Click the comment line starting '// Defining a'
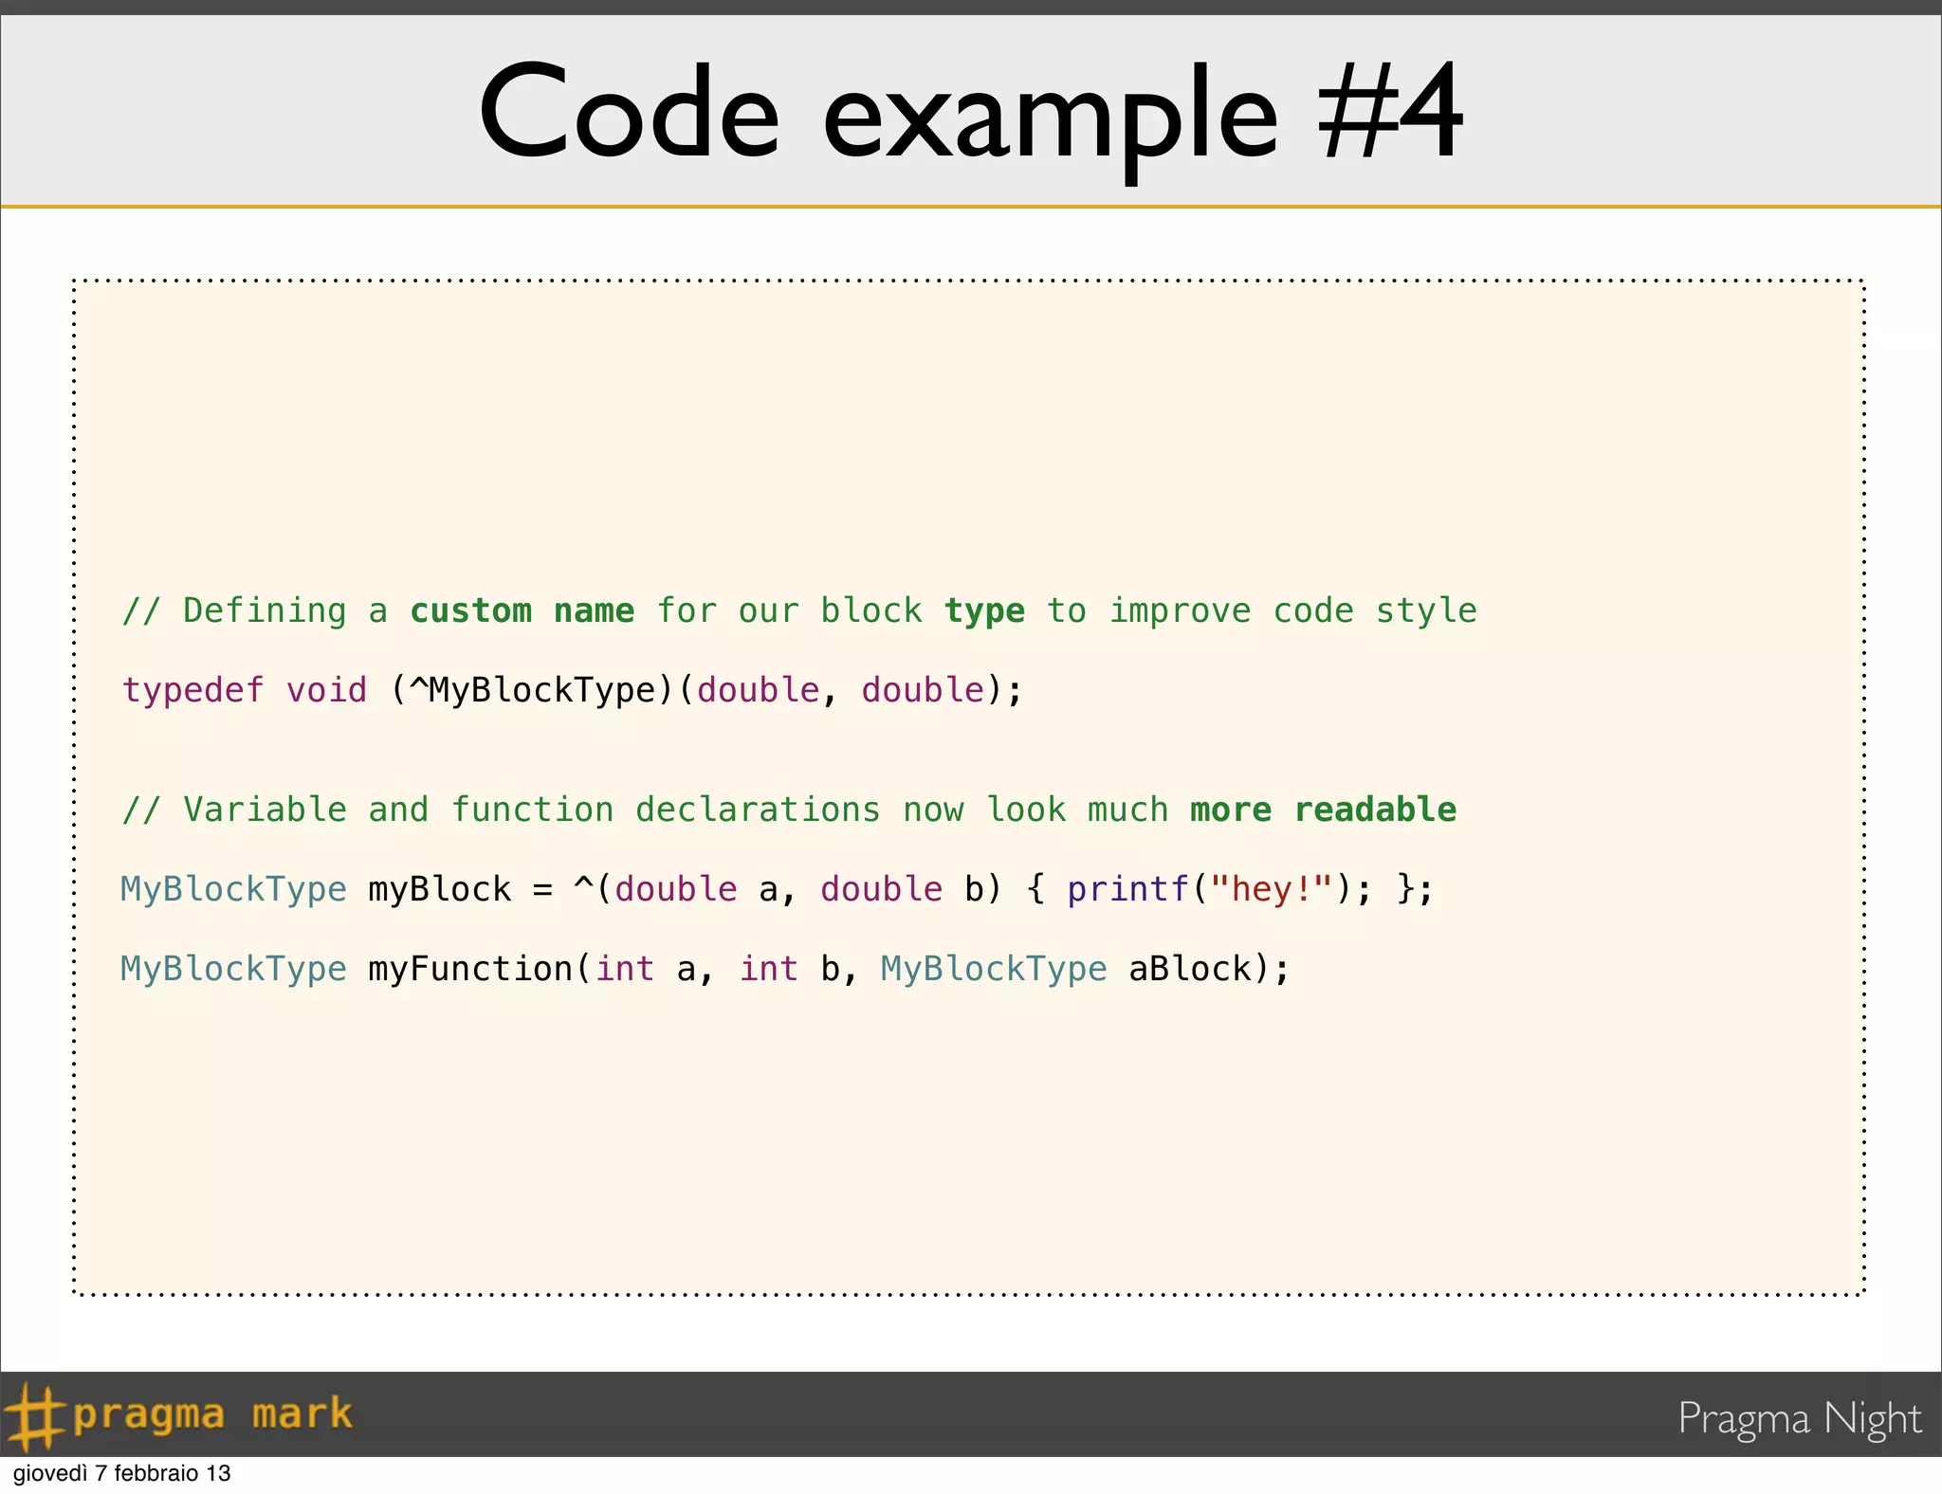The width and height of the screenshot is (1942, 1494). coord(799,611)
